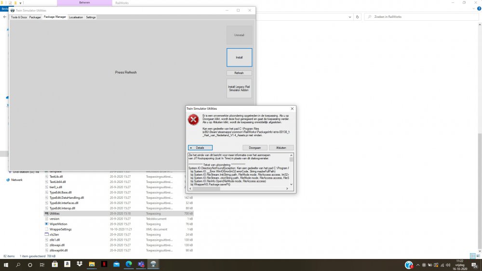This screenshot has width=482, height=271.
Task: Open Microsoft Teams from taskbar
Action: click(x=141, y=264)
